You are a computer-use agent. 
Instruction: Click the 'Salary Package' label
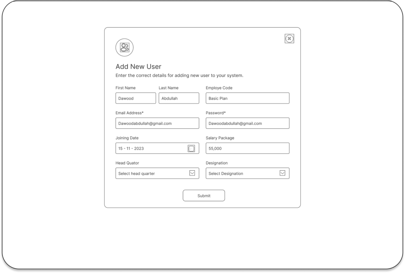coord(220,138)
